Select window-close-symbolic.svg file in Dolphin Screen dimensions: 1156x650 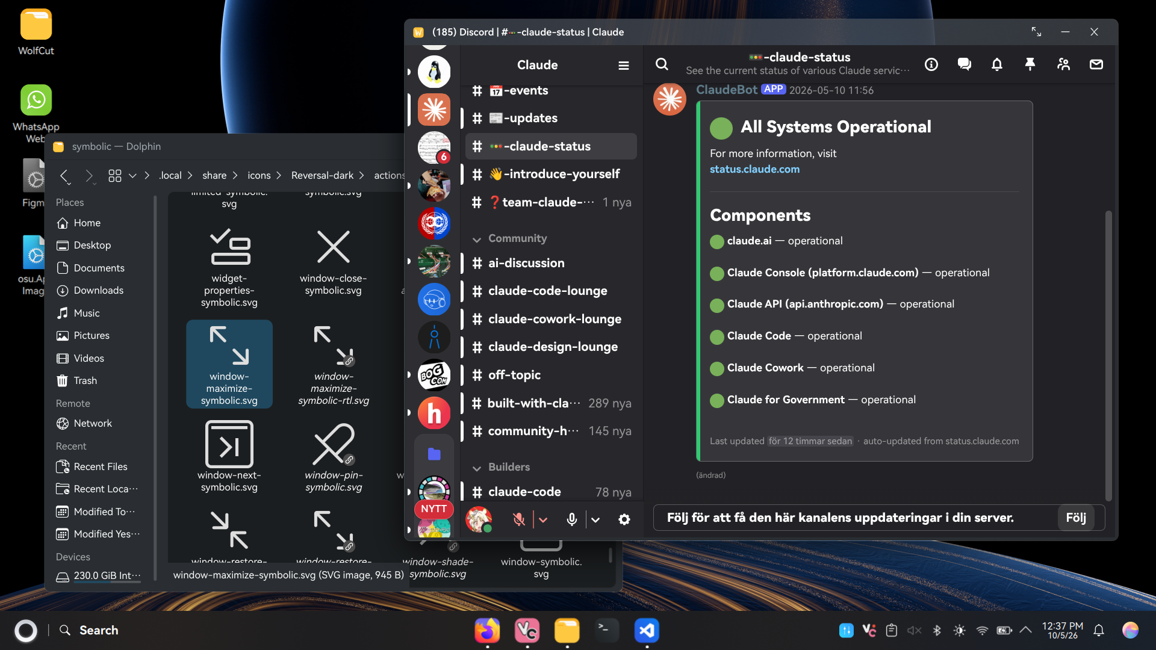pyautogui.click(x=334, y=261)
